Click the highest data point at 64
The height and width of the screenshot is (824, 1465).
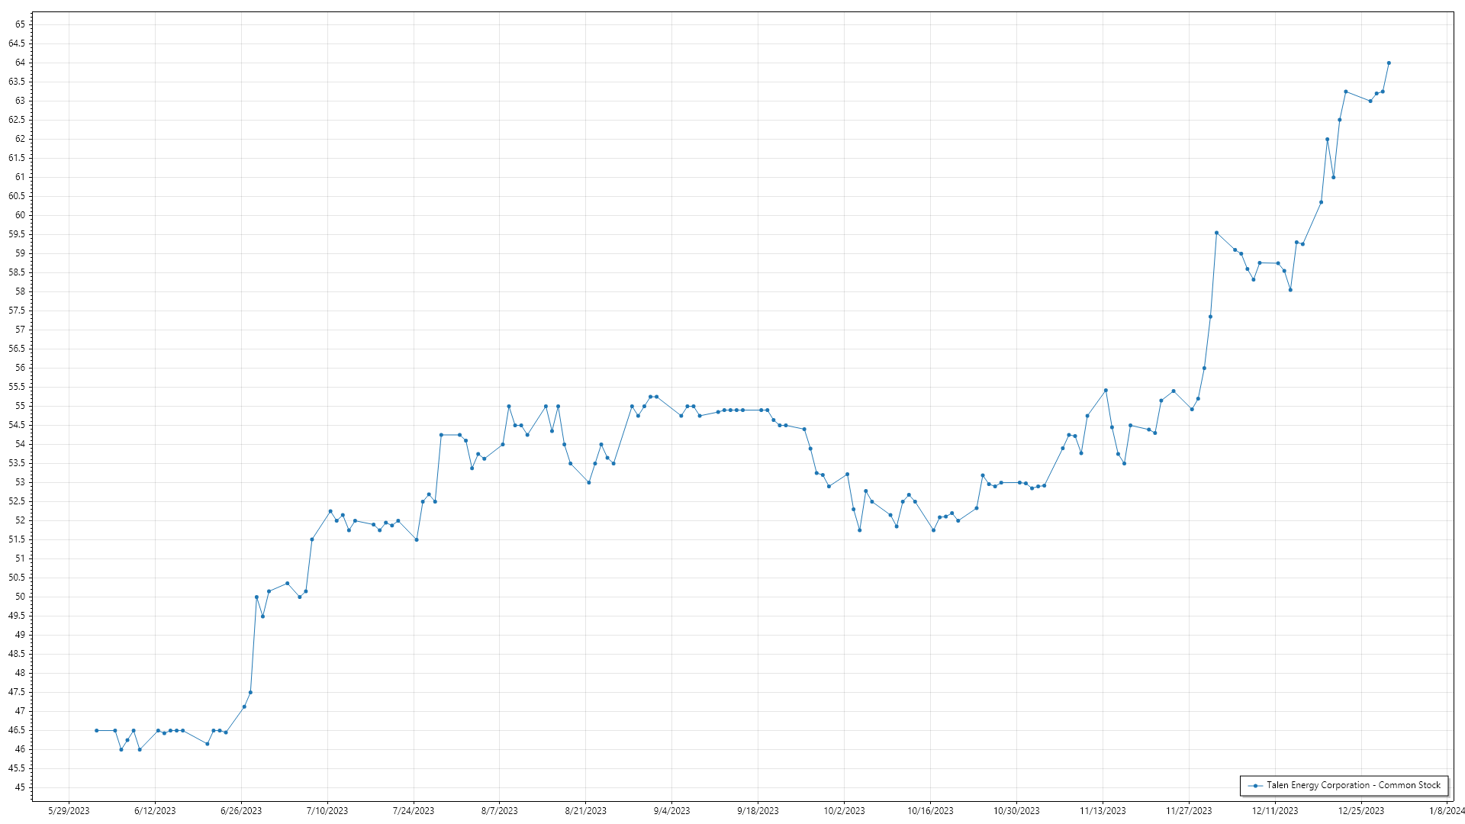[x=1389, y=63]
